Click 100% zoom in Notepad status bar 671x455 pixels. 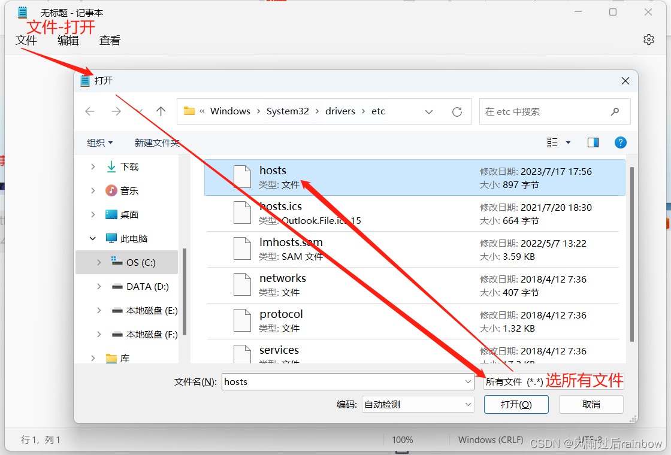[x=402, y=439]
